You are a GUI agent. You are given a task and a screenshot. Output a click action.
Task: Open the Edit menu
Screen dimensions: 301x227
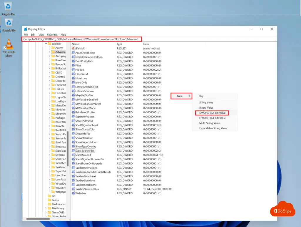[x=33, y=34]
